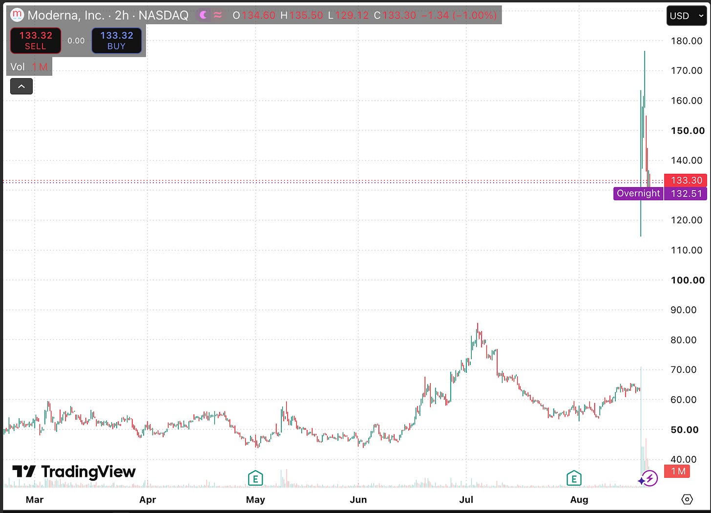Image resolution: width=711 pixels, height=513 pixels.
Task: Click the moon extended-hours session icon
Action: click(203, 15)
